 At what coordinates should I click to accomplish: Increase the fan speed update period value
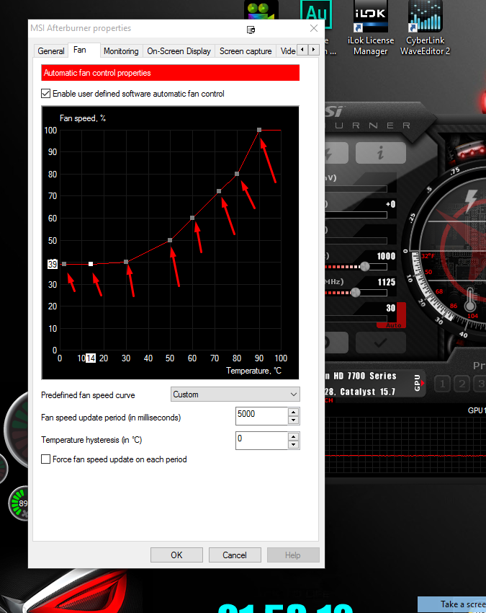293,412
